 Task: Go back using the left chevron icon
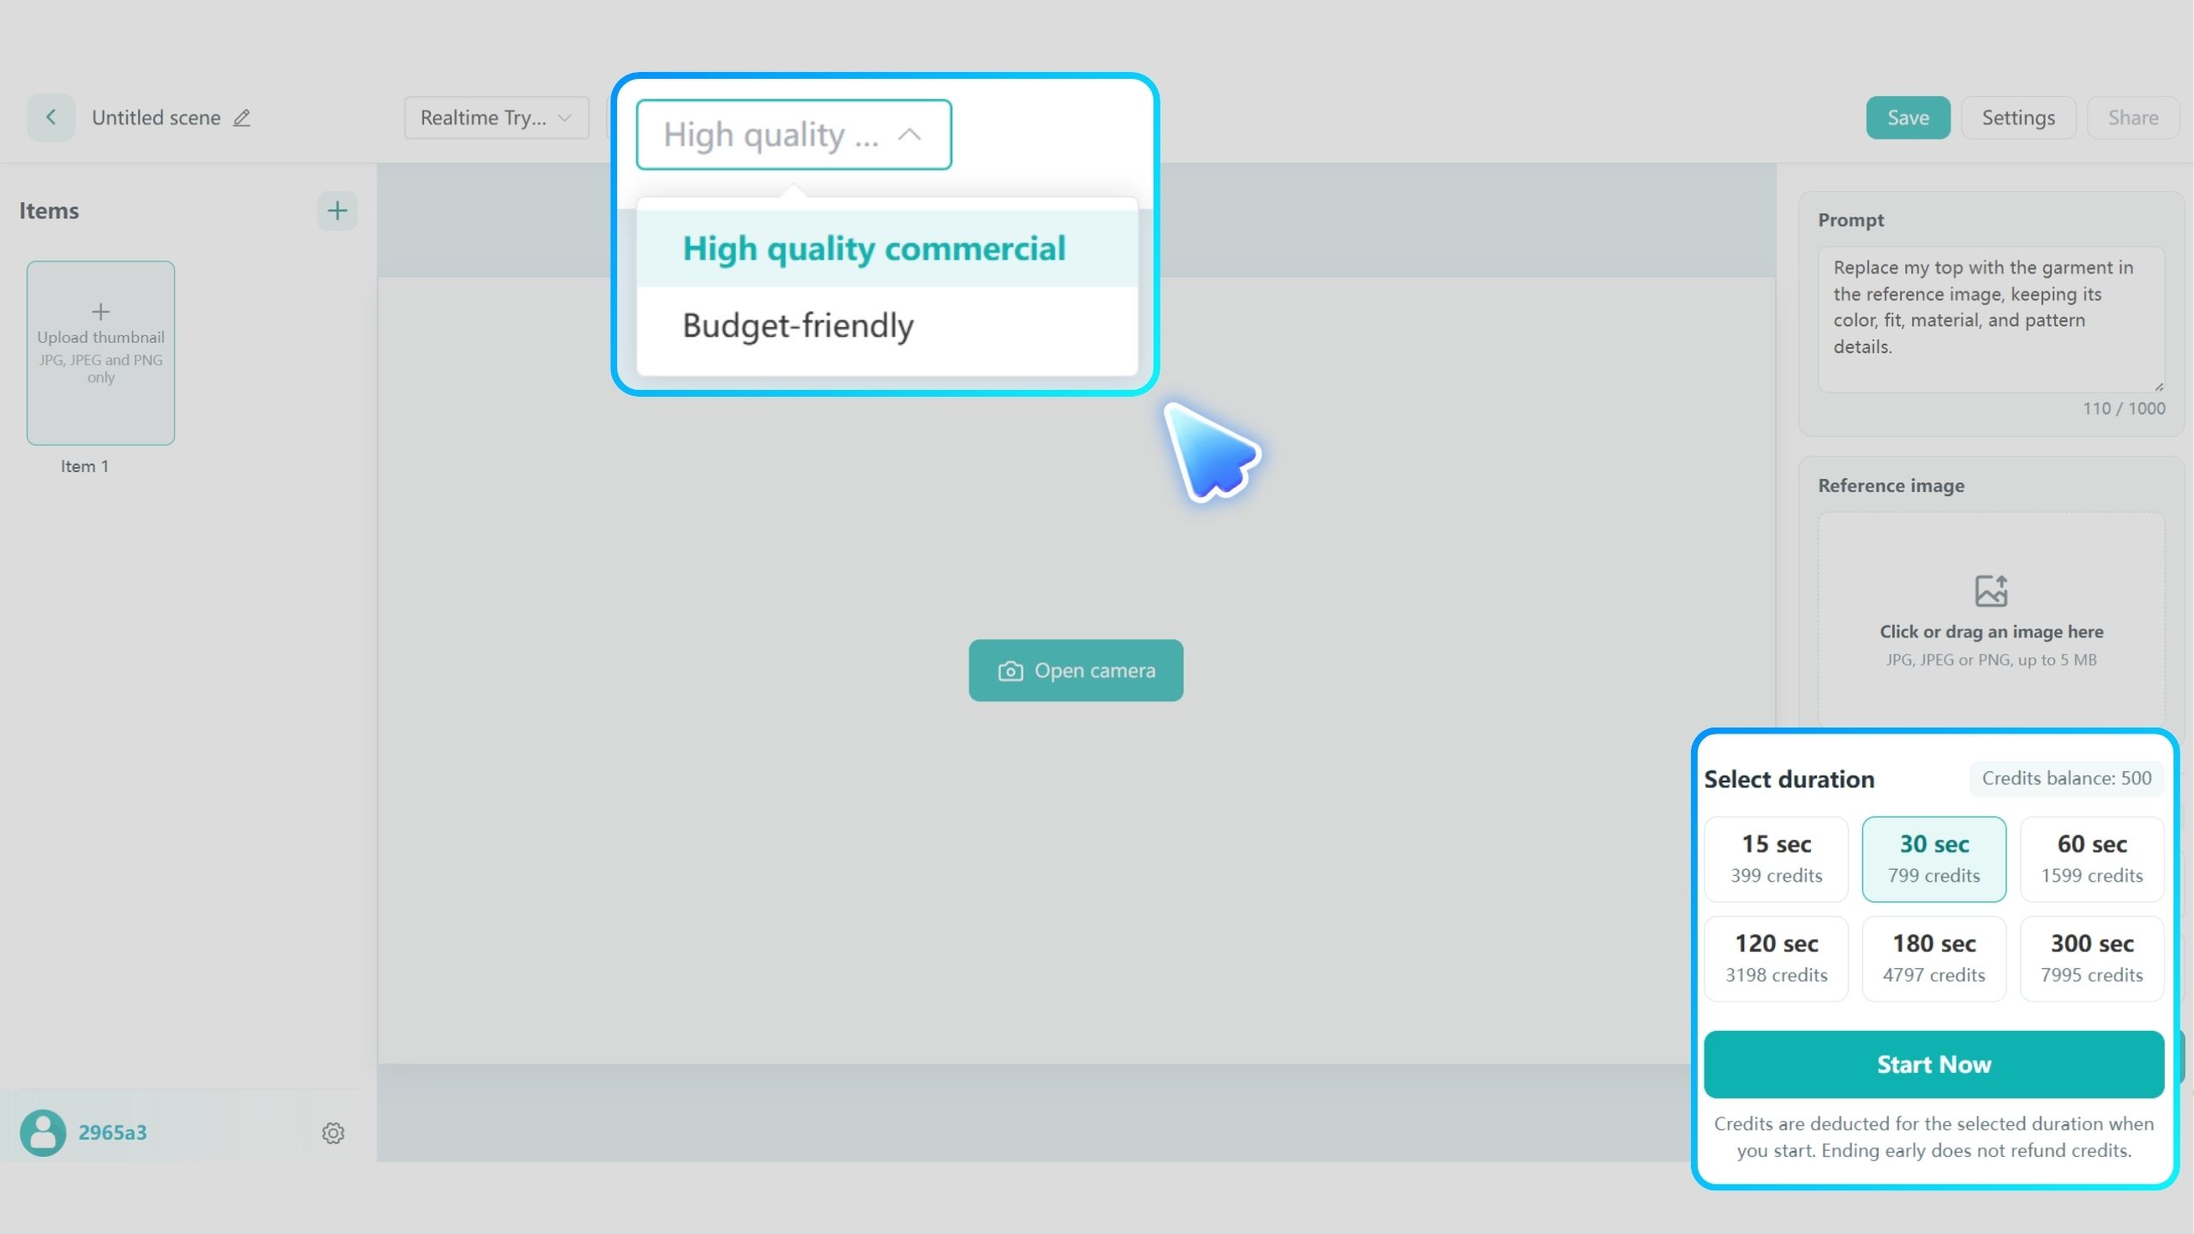click(x=51, y=117)
